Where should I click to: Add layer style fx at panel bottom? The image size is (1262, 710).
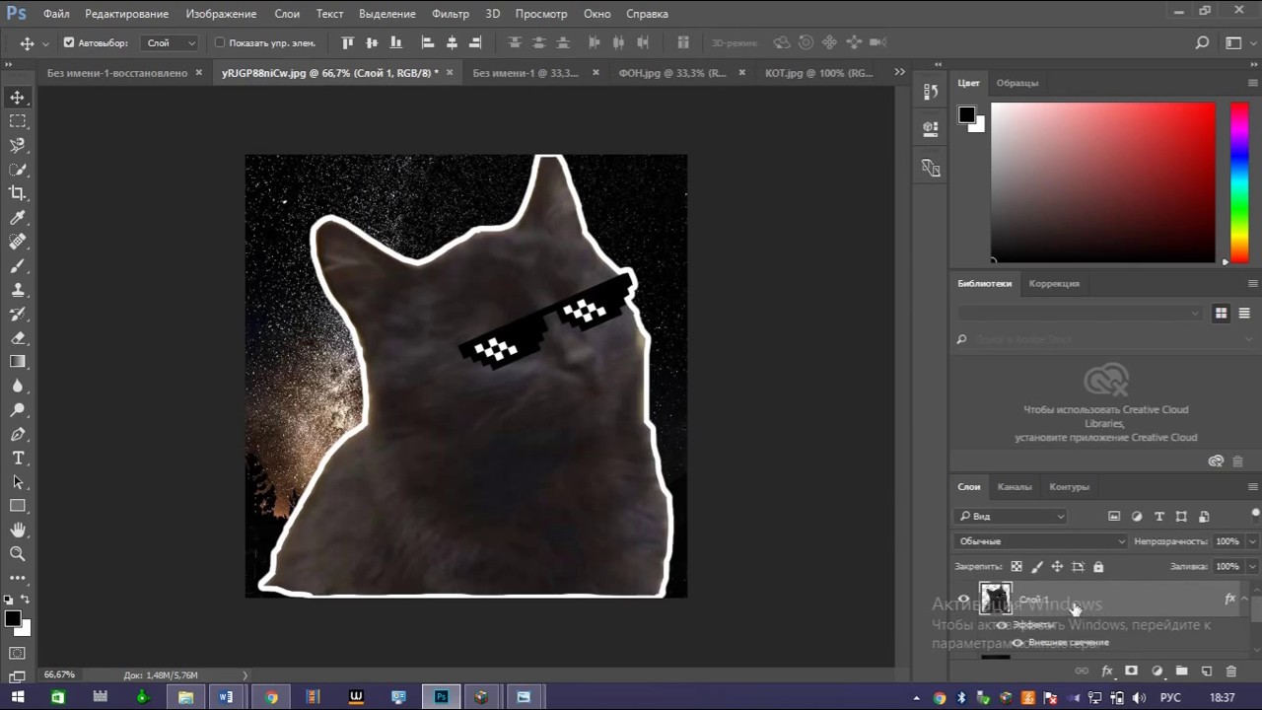(1107, 672)
